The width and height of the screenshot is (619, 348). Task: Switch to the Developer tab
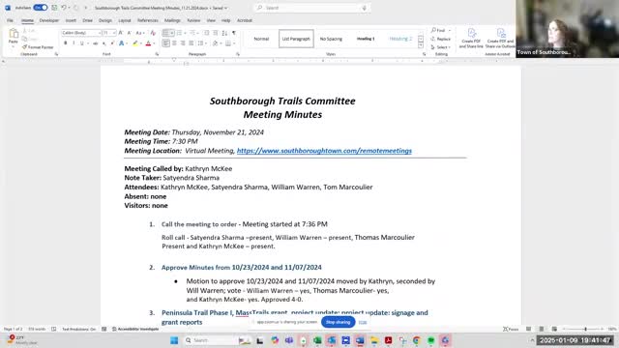[x=49, y=20]
